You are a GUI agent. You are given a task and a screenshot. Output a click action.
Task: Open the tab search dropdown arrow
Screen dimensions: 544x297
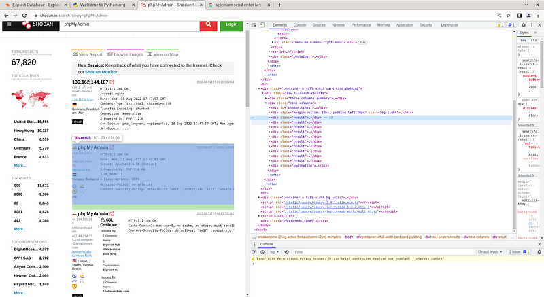[x=526, y=5]
